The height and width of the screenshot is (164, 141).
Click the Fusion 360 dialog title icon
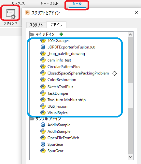[x=27, y=13]
